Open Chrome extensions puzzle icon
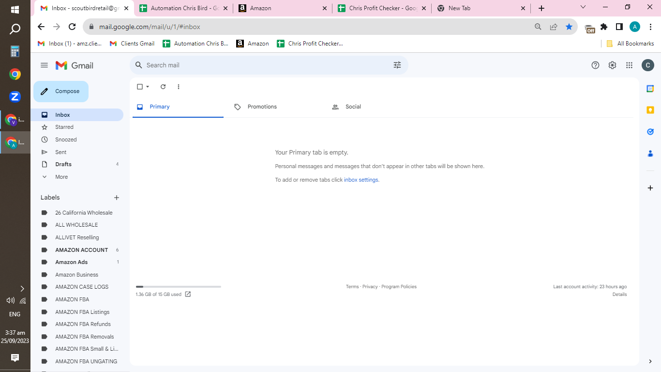661x372 pixels. coord(604,27)
